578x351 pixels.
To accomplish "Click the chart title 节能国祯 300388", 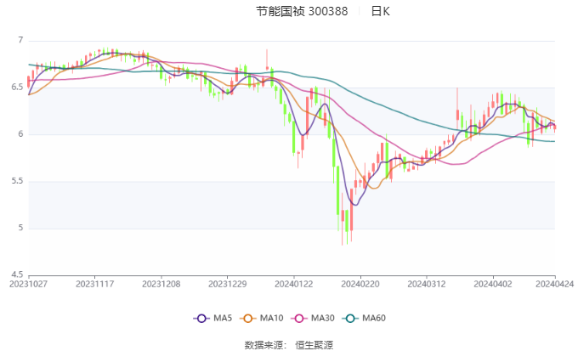I will (302, 11).
